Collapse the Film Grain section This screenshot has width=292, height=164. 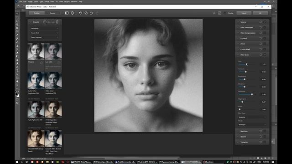click(238, 55)
